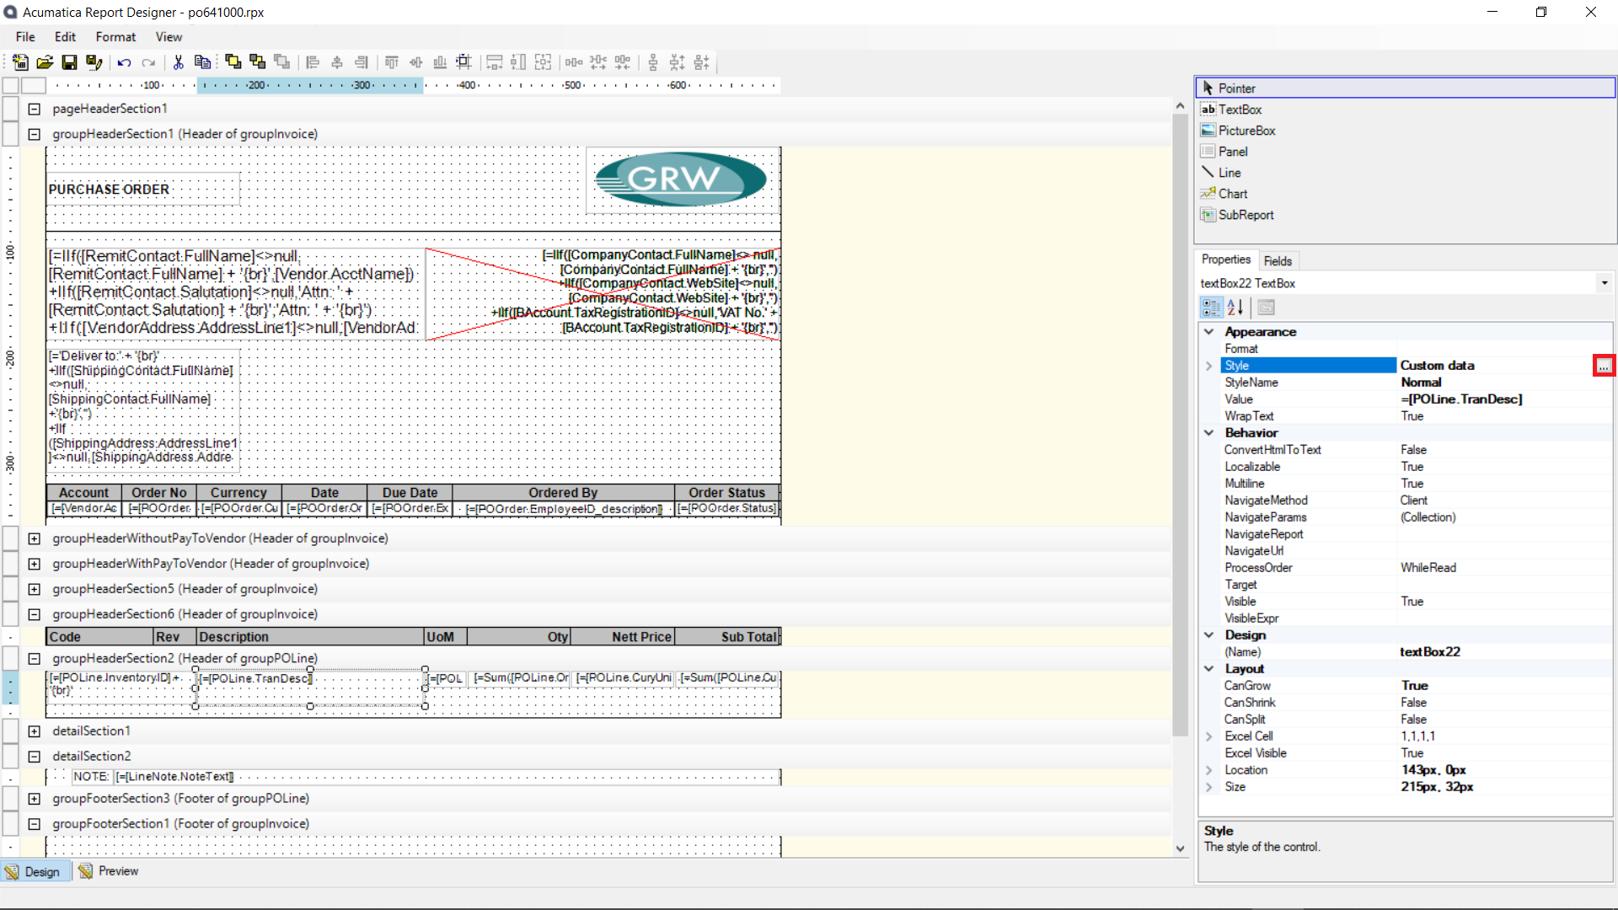Sort properties alphabetically with A-Z button
1618x910 pixels.
click(1235, 308)
